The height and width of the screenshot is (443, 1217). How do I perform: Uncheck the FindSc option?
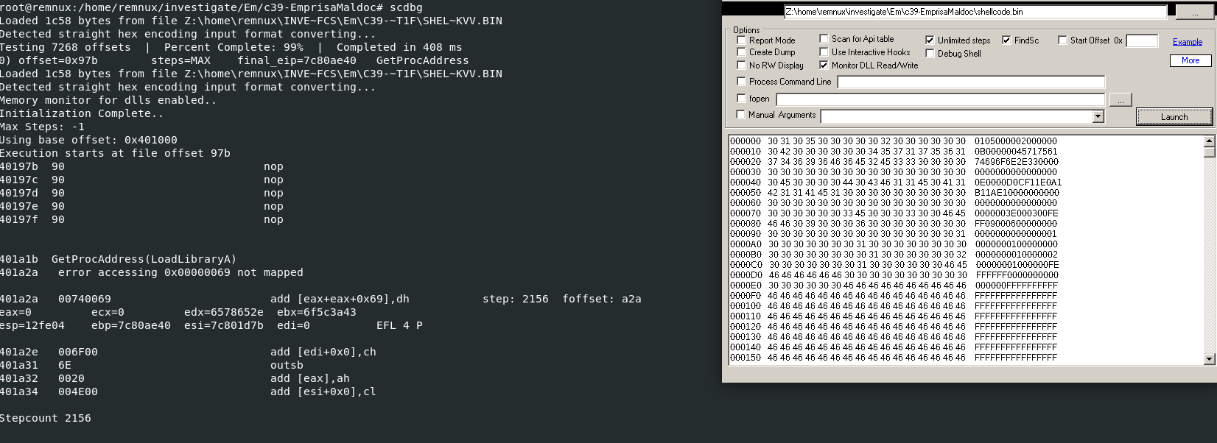pyautogui.click(x=1006, y=40)
